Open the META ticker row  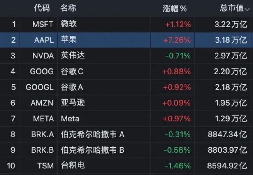(x=127, y=118)
